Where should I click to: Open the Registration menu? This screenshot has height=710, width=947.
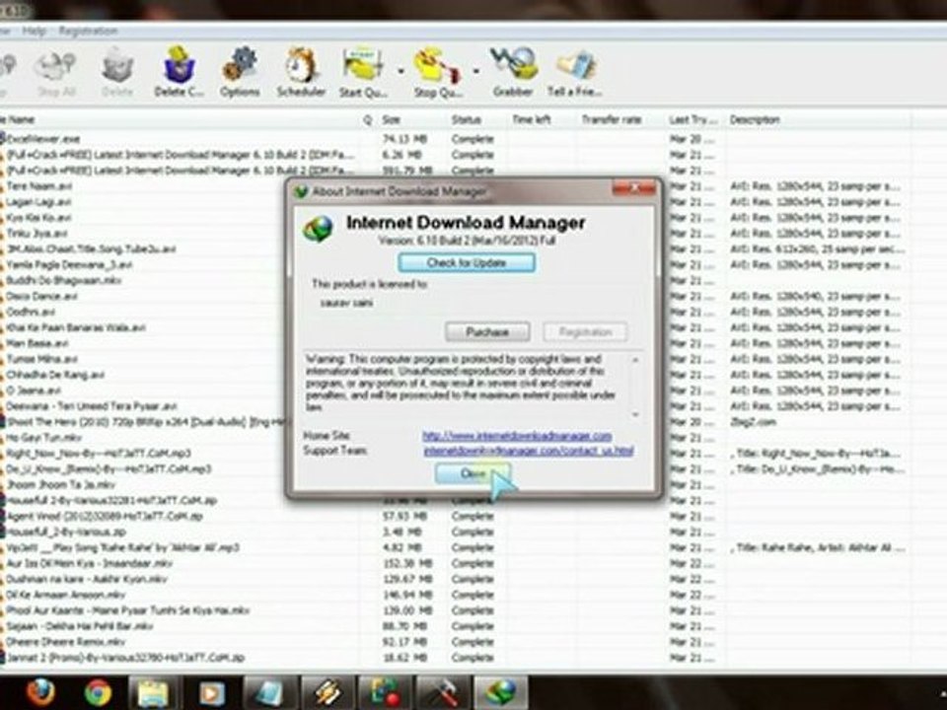pos(88,31)
